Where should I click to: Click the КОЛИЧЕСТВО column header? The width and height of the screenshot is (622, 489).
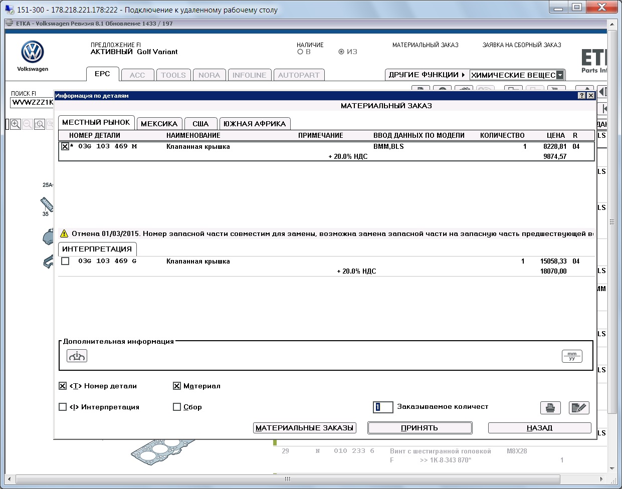[502, 135]
